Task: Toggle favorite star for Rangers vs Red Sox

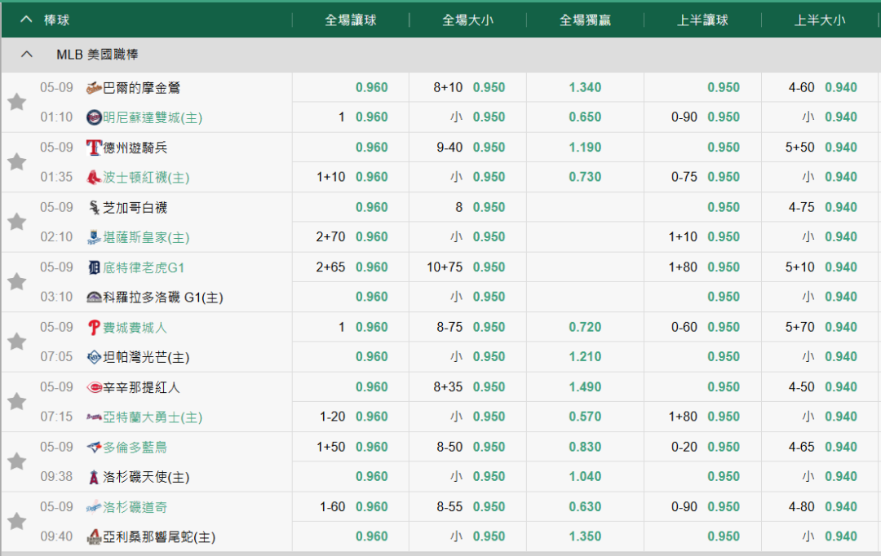Action: [16, 161]
